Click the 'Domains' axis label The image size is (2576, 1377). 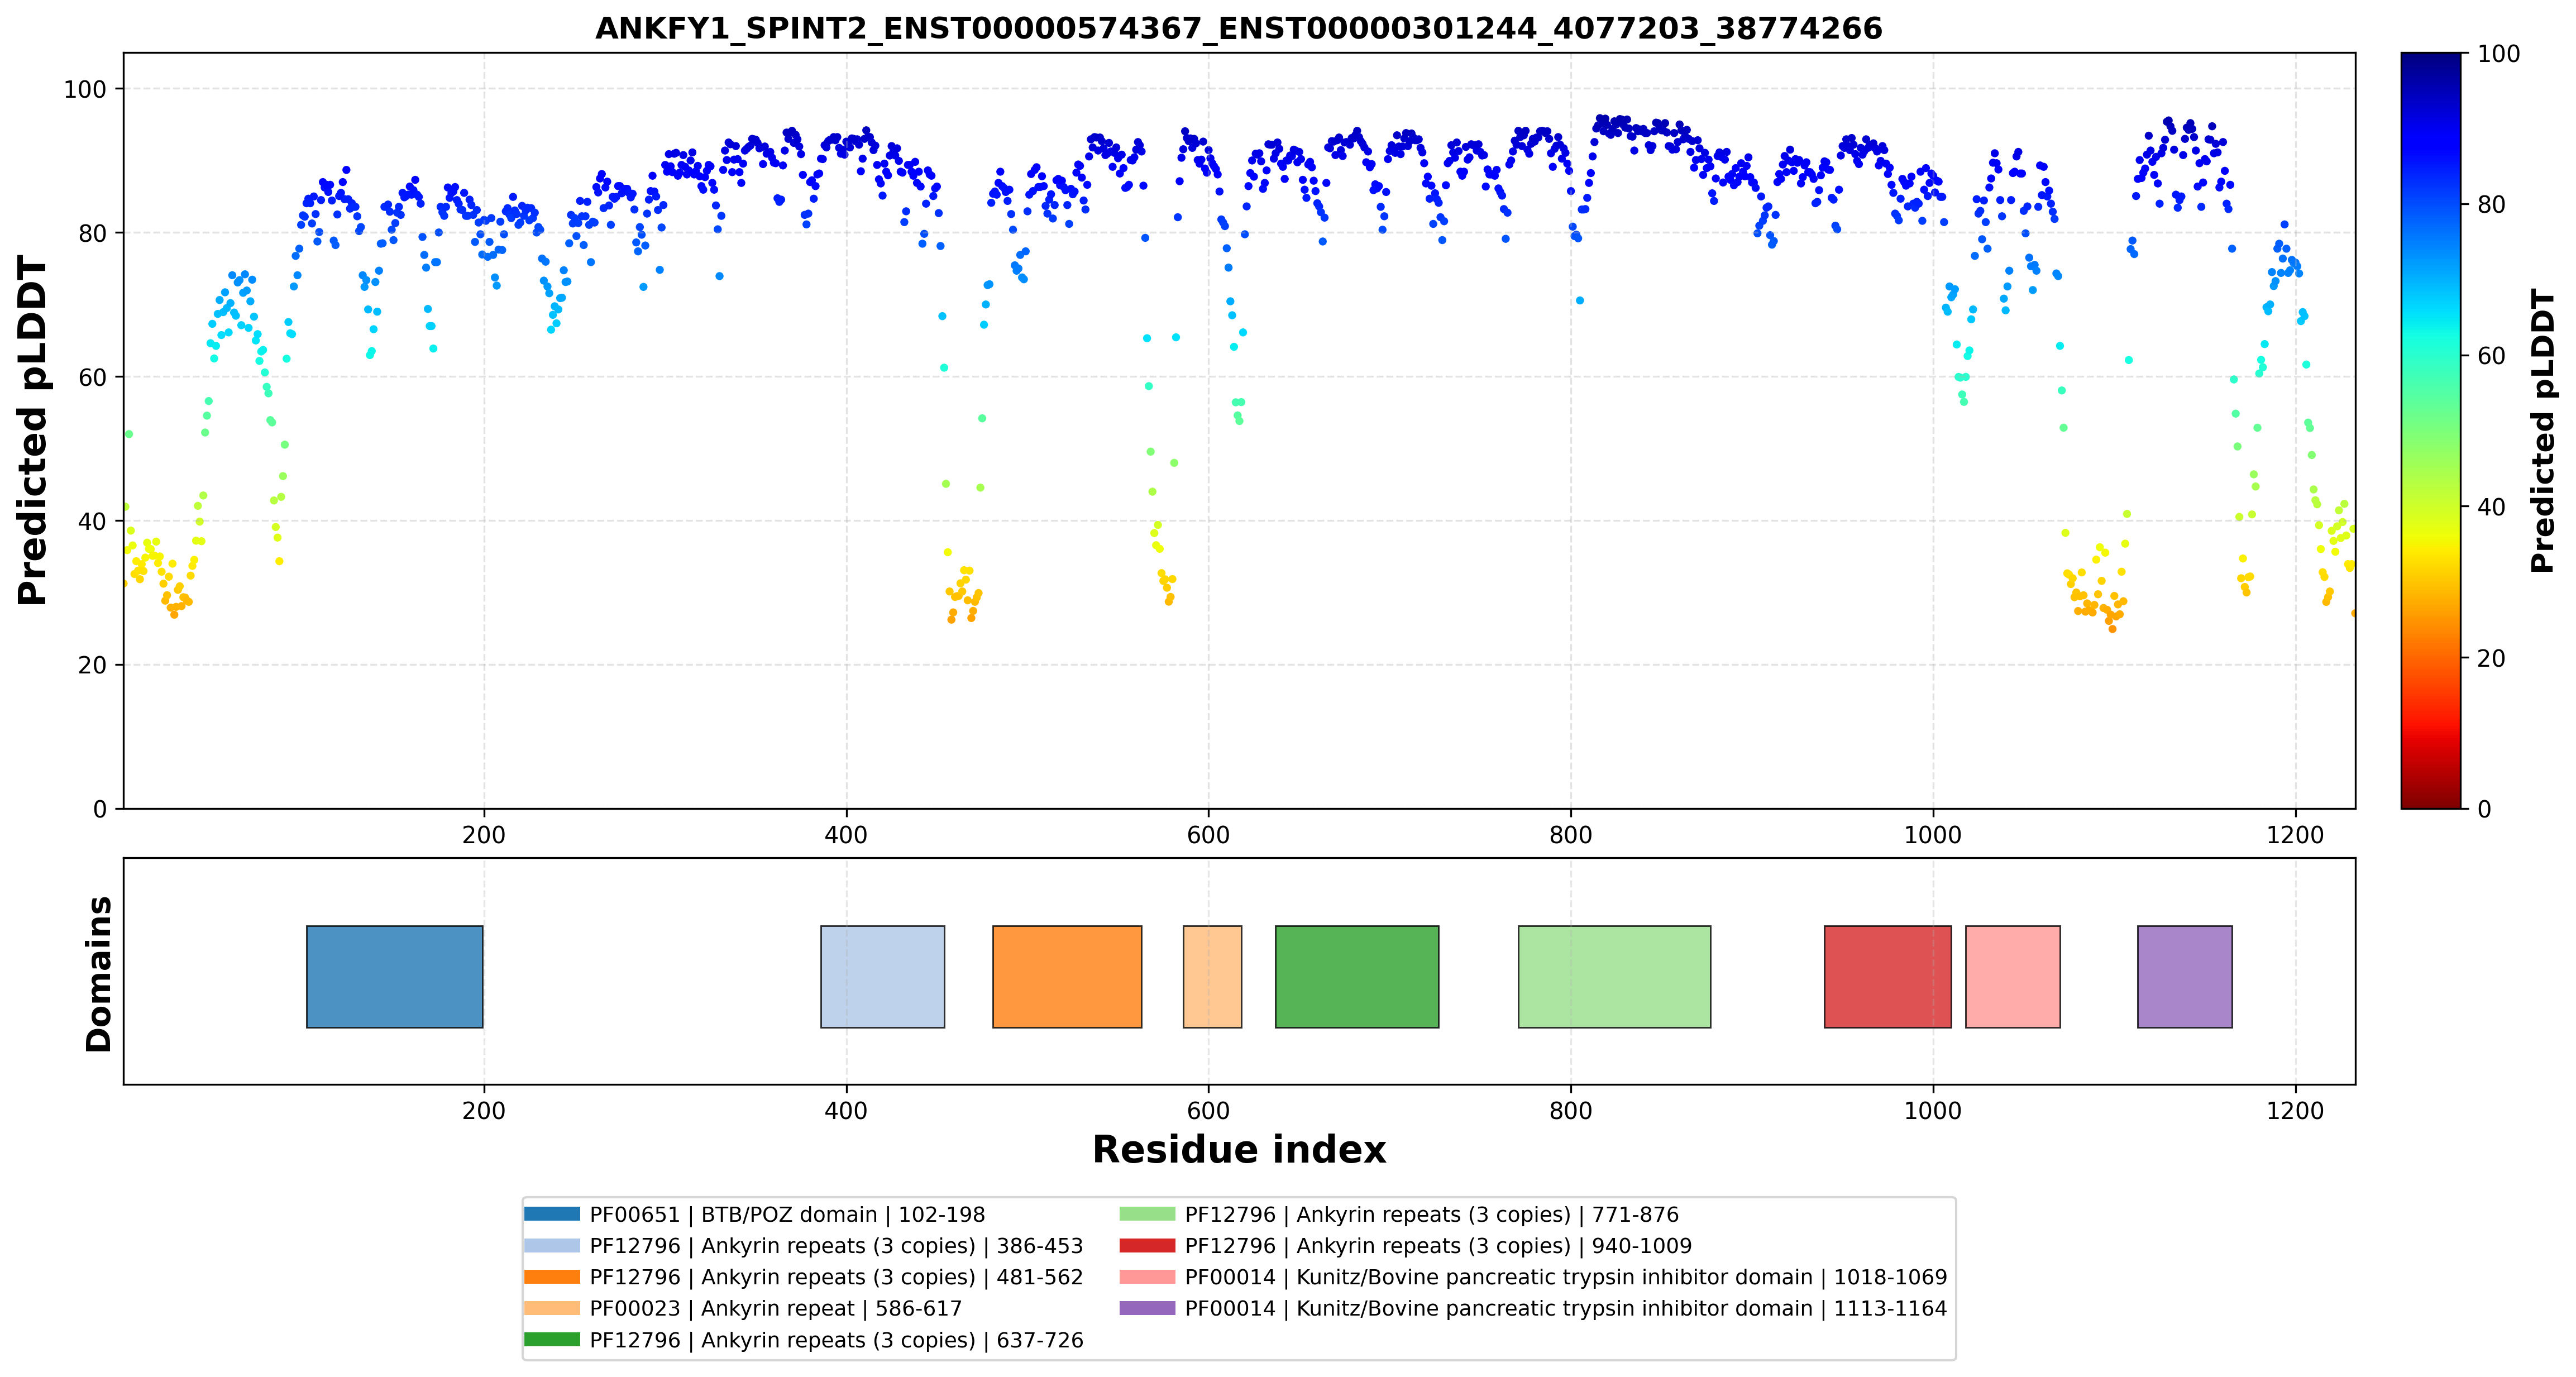coord(99,974)
